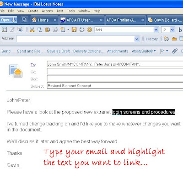183x169 pixels.
Task: Click the Bold b icon
Action: (180, 30)
